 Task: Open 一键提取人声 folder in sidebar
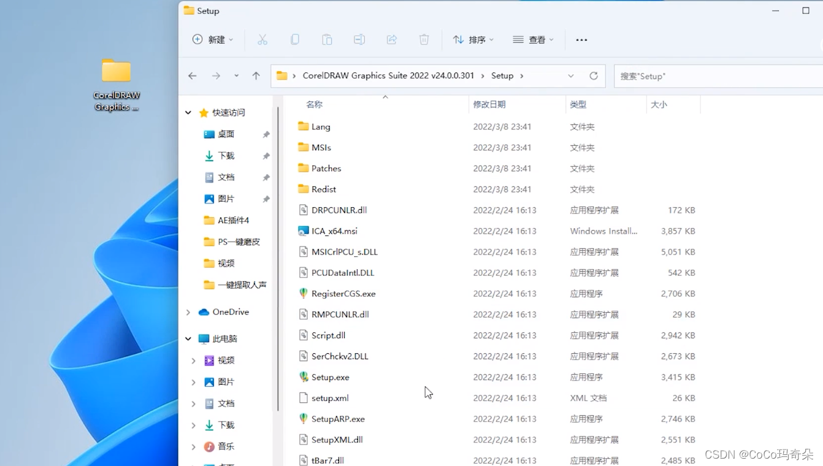(x=235, y=285)
